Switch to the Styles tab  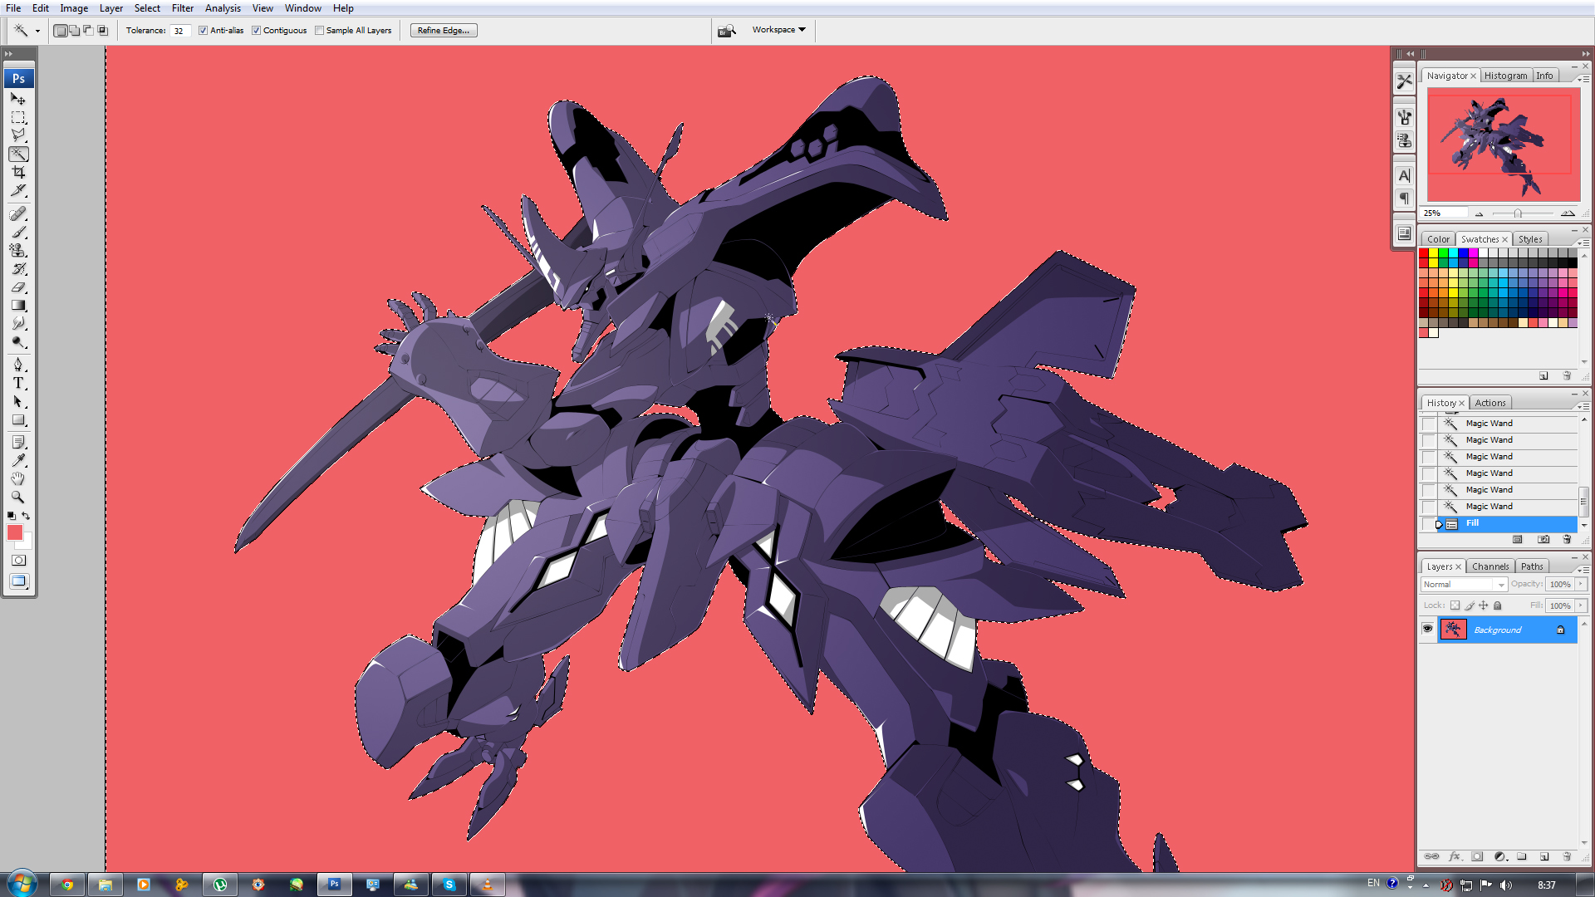coord(1530,239)
